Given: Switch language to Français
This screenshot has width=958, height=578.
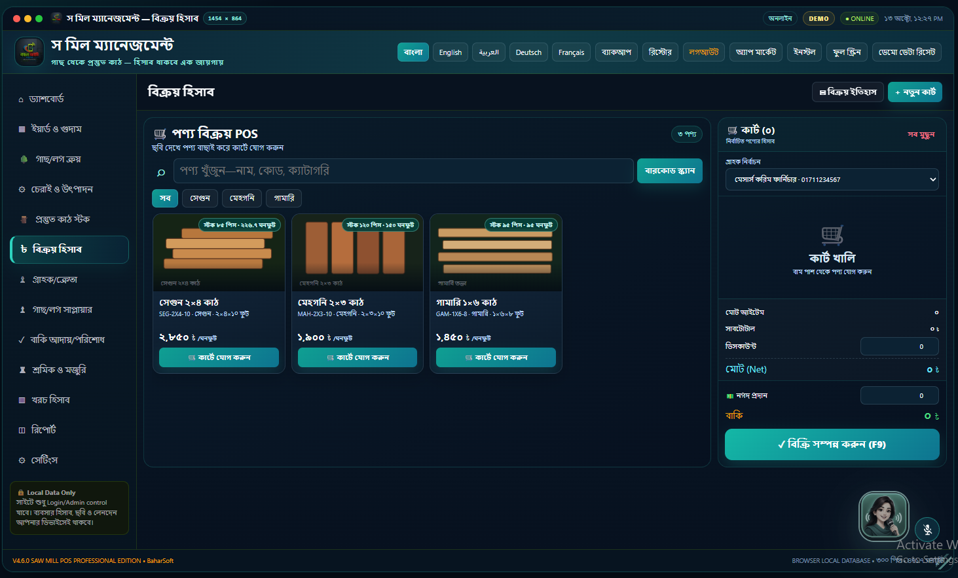Looking at the screenshot, I should [571, 52].
